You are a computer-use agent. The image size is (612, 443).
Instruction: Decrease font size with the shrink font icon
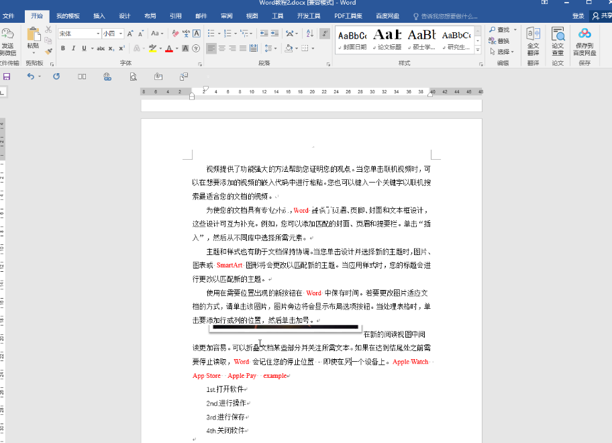click(141, 34)
